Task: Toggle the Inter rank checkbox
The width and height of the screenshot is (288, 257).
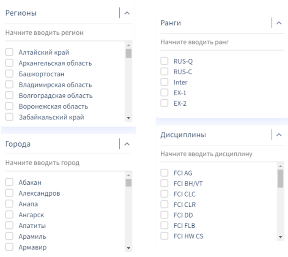Action: 165,82
